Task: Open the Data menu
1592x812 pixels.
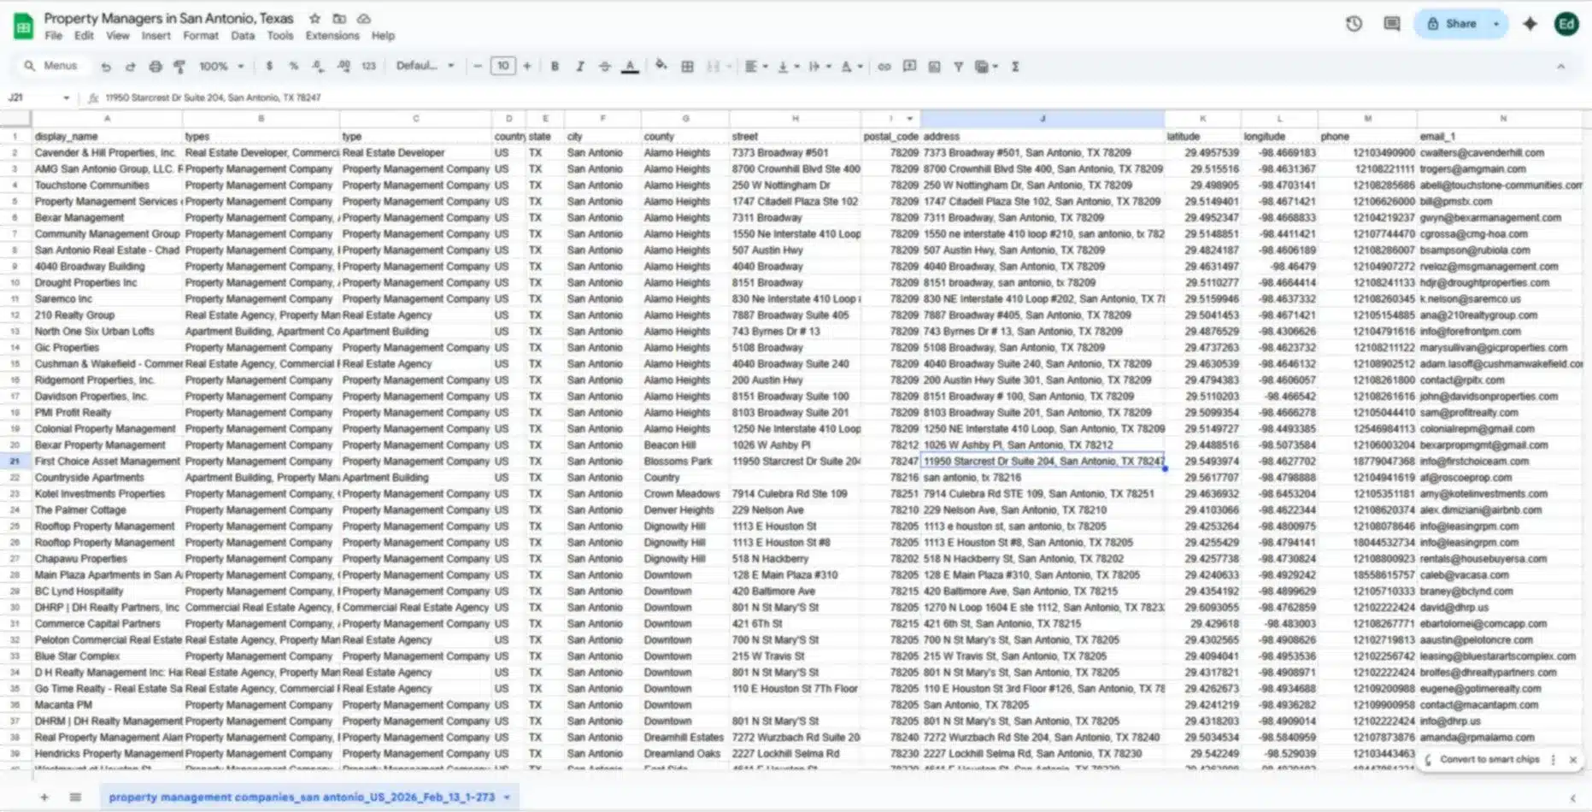Action: (x=243, y=36)
